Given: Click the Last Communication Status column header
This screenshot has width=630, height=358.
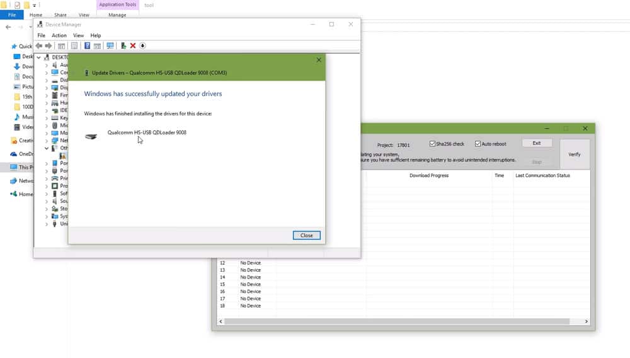Looking at the screenshot, I should point(543,176).
